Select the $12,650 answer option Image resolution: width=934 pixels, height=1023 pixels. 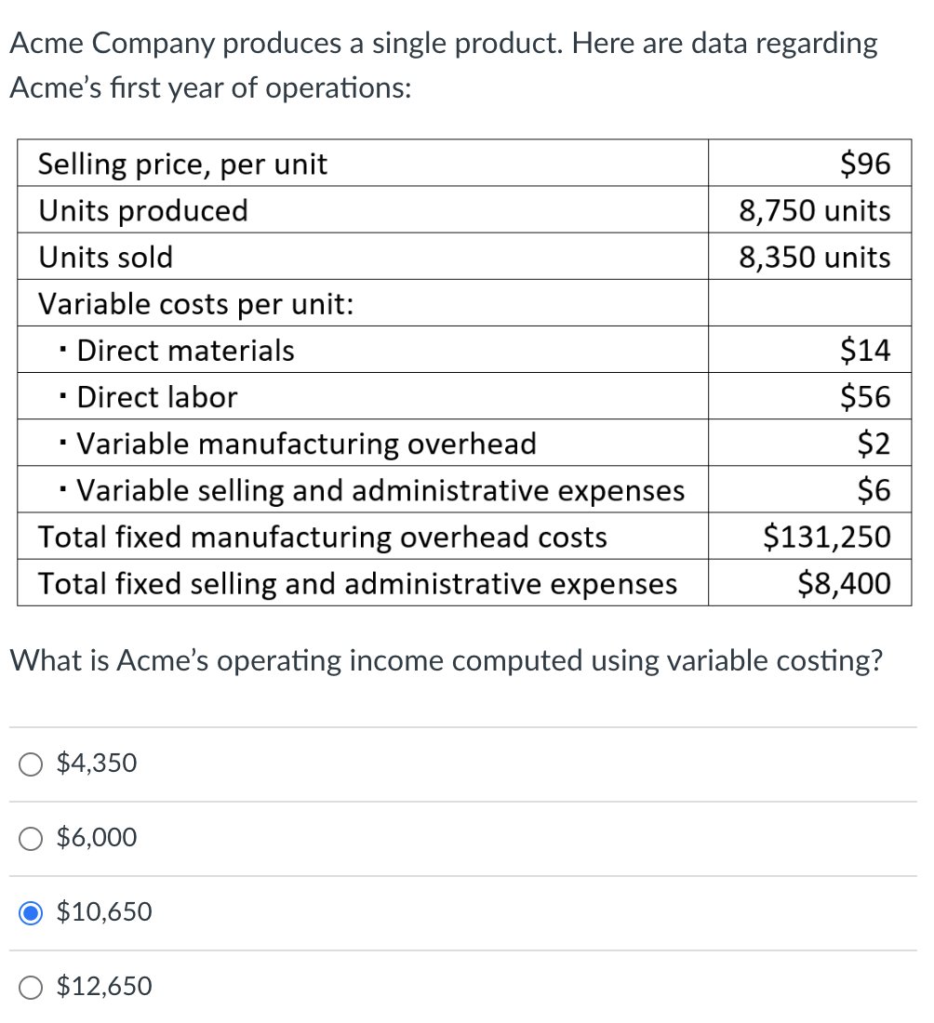coord(30,987)
